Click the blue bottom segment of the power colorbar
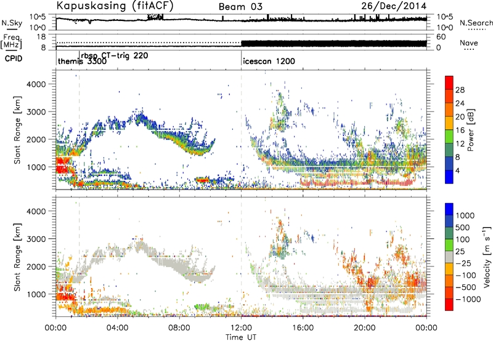 449,177
